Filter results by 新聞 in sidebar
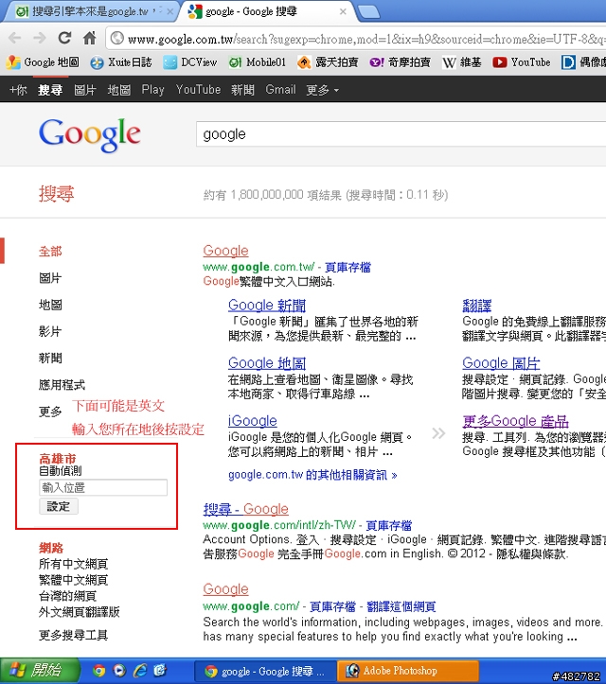Image resolution: width=606 pixels, height=684 pixels. point(50,359)
